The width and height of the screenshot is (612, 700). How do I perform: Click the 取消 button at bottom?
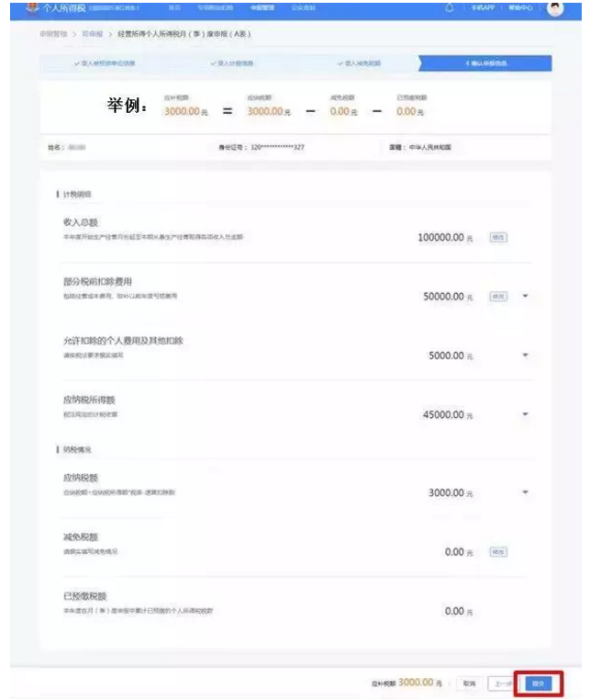470,683
